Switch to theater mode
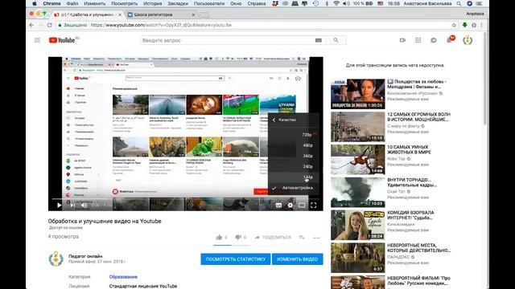This screenshot has height=289, width=515. click(x=302, y=206)
